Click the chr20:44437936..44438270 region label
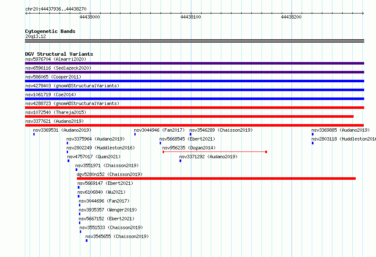 (x=56, y=9)
